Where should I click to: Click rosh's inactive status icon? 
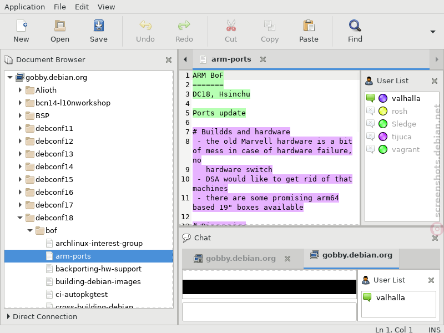(370, 111)
